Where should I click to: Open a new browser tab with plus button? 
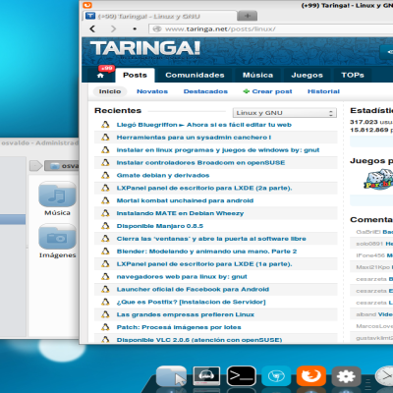pos(248,16)
